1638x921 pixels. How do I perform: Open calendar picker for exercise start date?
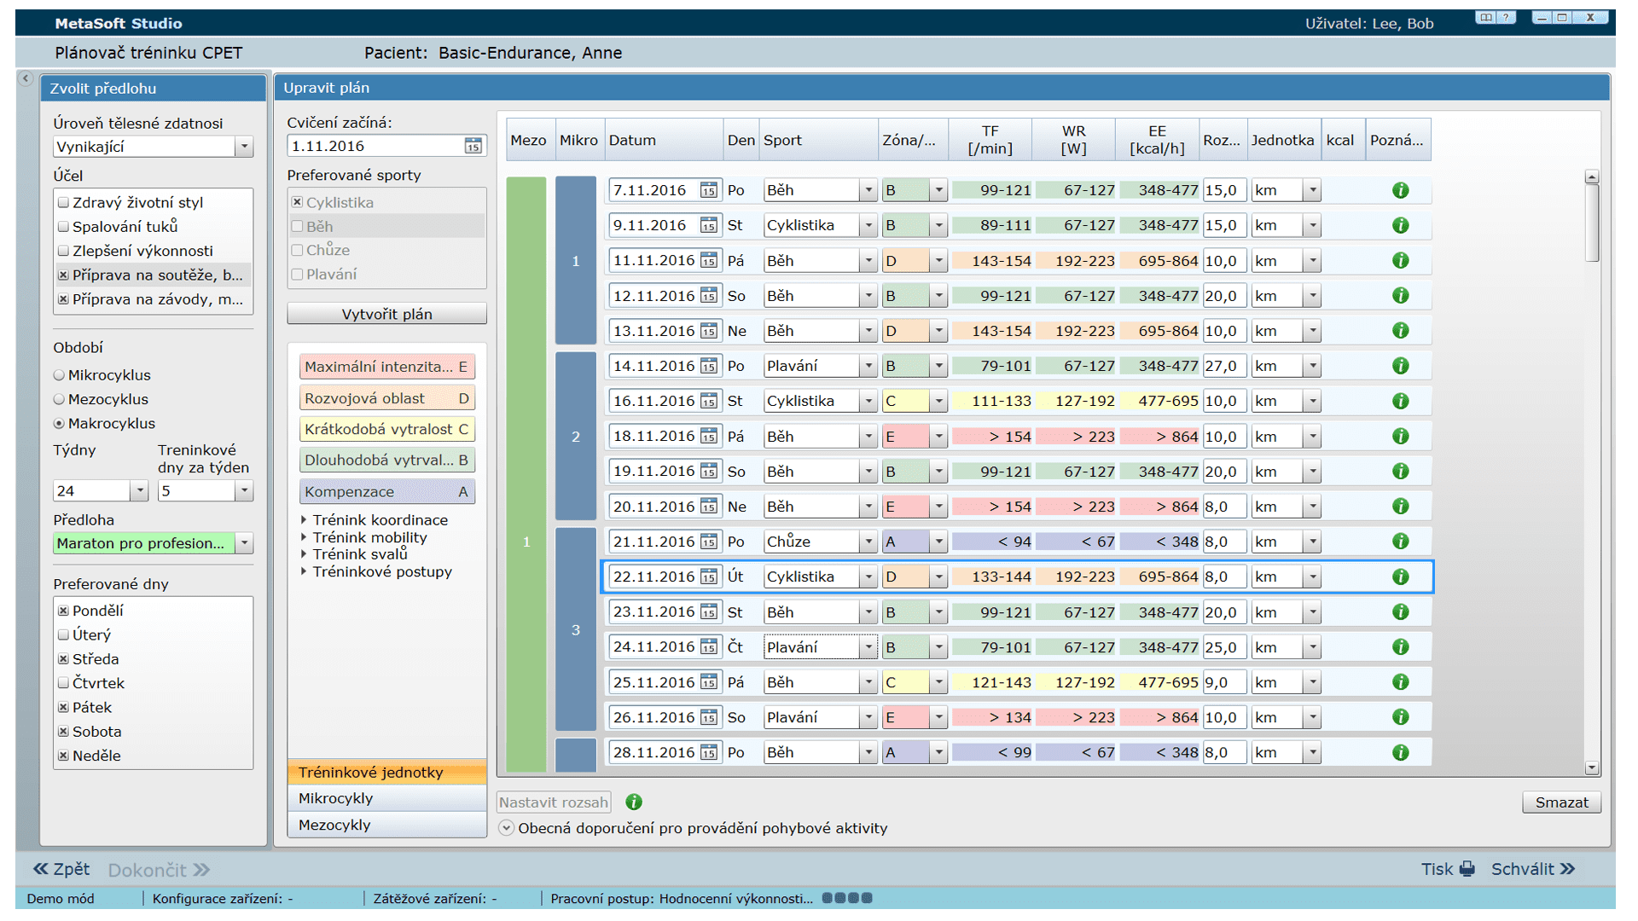click(x=473, y=146)
